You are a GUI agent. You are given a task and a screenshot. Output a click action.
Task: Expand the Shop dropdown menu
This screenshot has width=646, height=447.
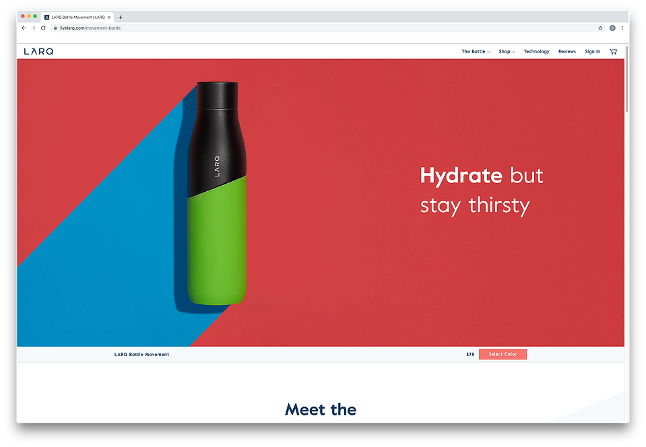507,51
